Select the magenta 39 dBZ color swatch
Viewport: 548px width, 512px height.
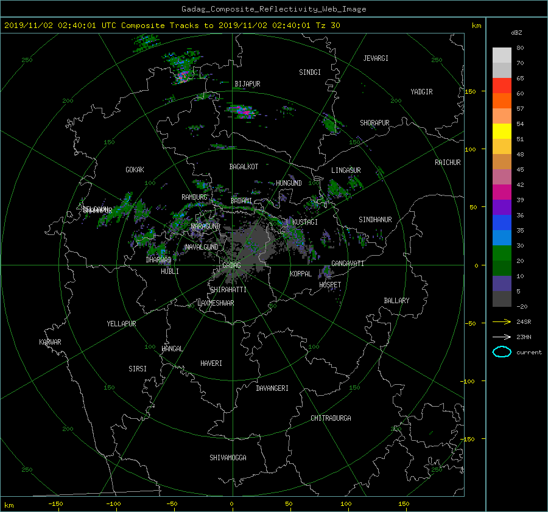coord(502,192)
